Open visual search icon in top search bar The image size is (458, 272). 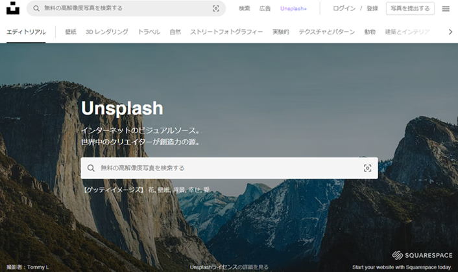(x=216, y=8)
